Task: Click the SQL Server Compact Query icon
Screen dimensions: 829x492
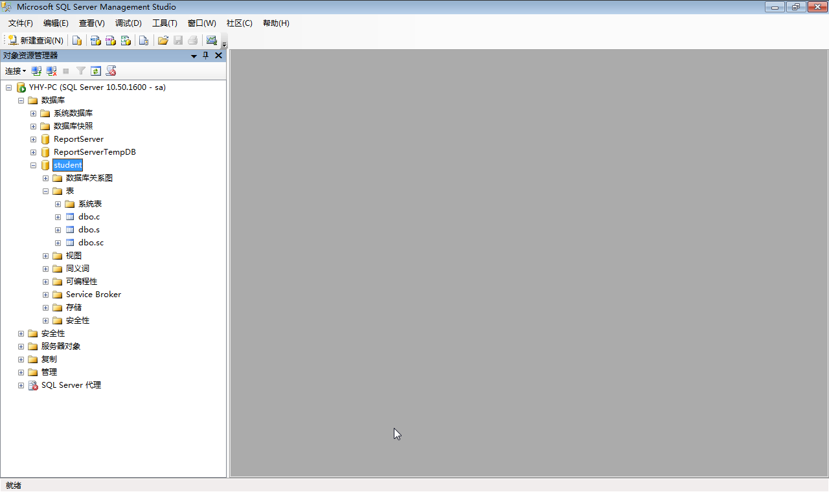Action: pos(144,40)
